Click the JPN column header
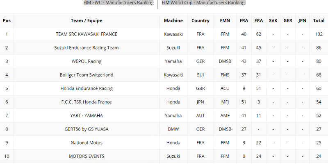 tap(302, 20)
